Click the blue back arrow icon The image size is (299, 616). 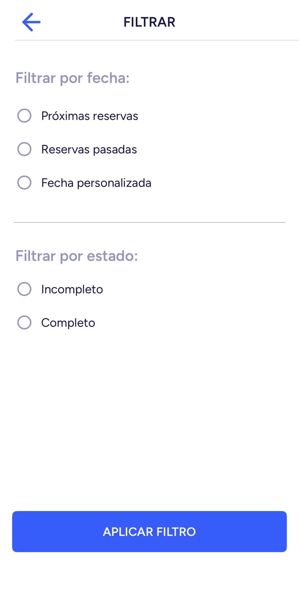pyautogui.click(x=31, y=22)
